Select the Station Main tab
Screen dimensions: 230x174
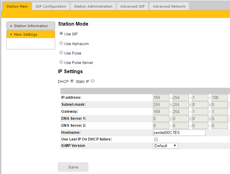(x=17, y=6)
